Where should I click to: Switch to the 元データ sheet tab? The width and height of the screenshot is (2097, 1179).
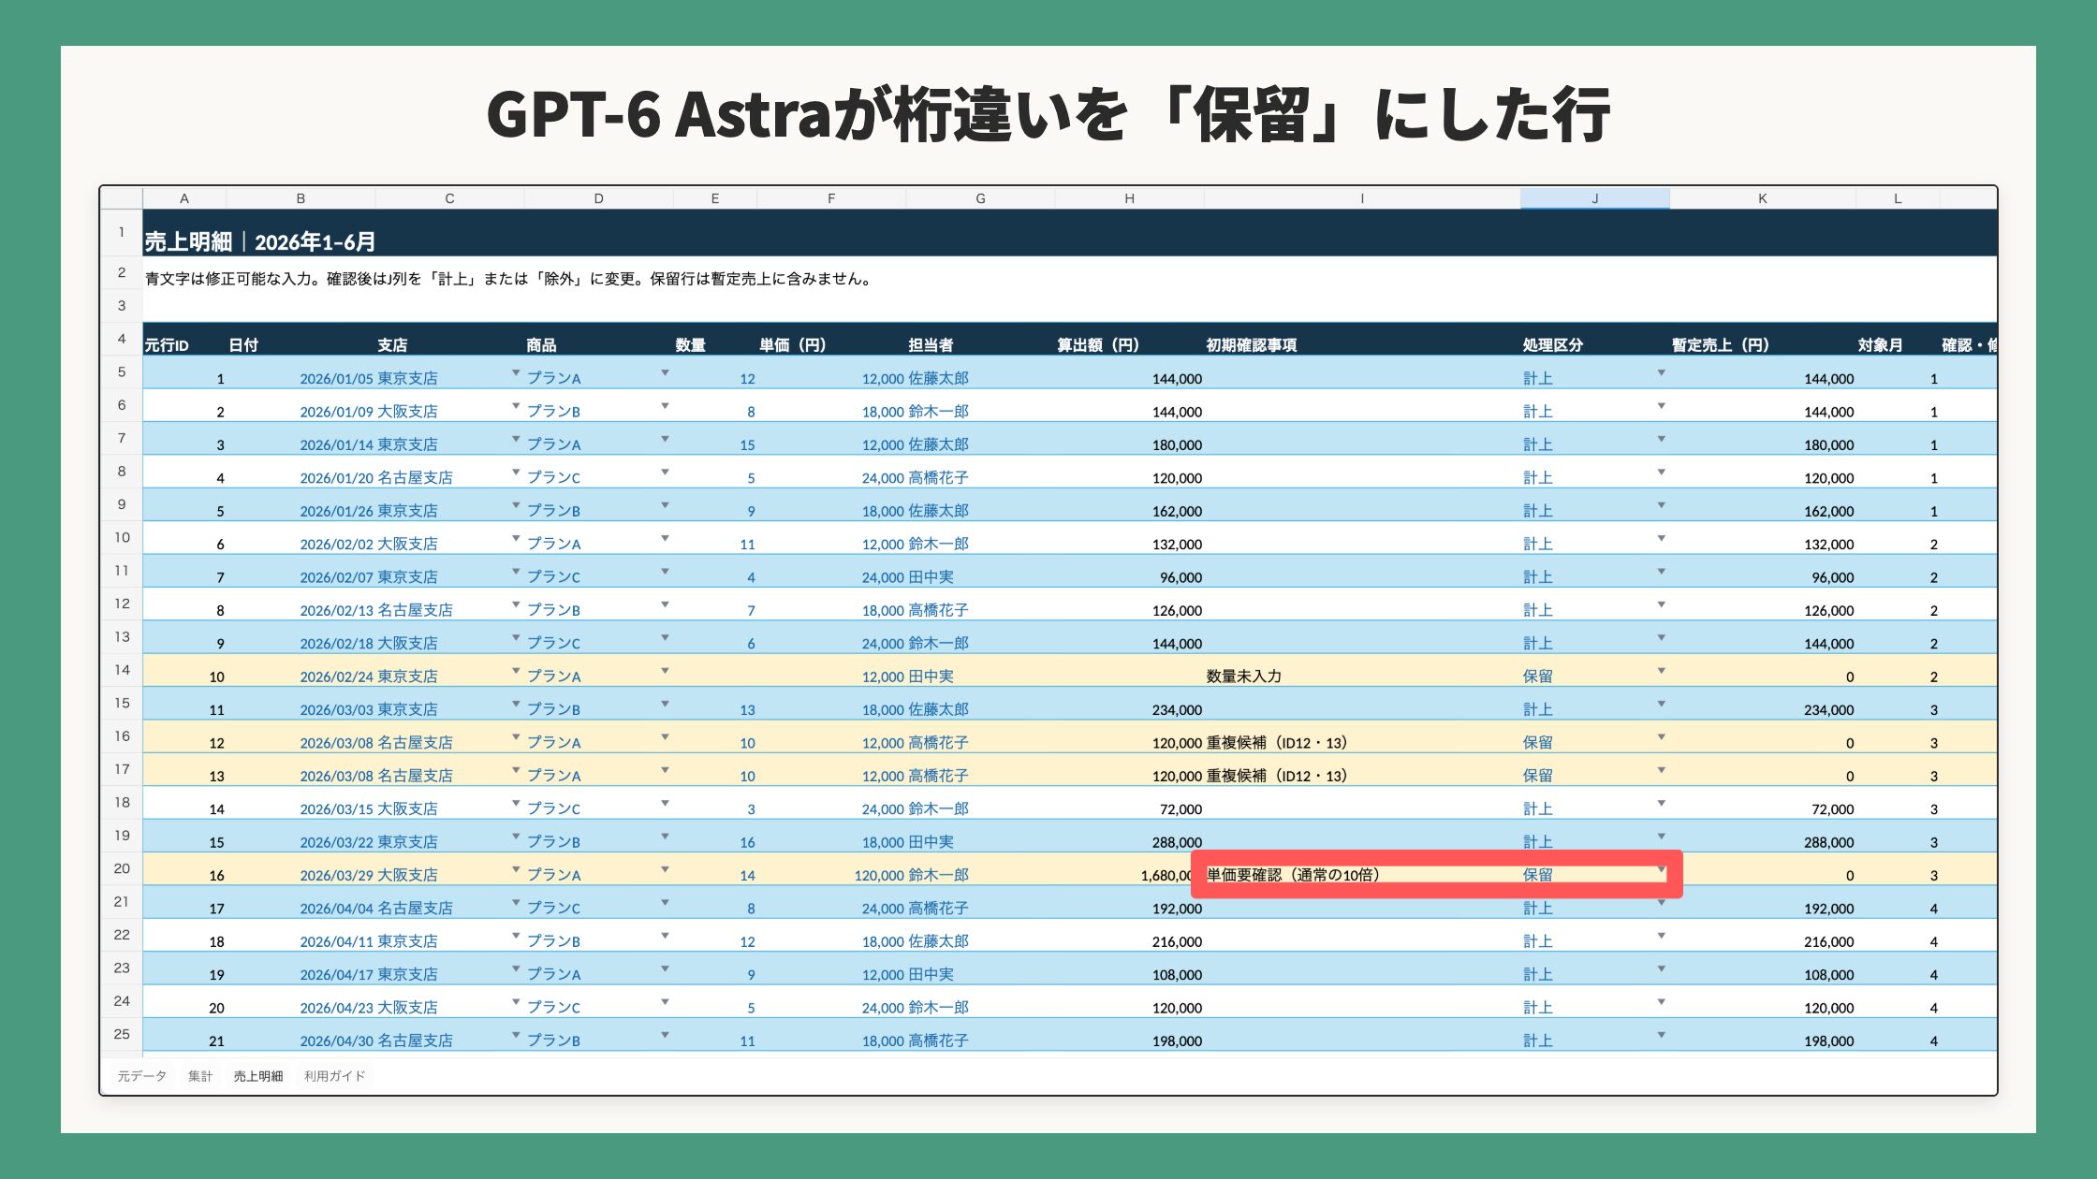pyautogui.click(x=142, y=1076)
